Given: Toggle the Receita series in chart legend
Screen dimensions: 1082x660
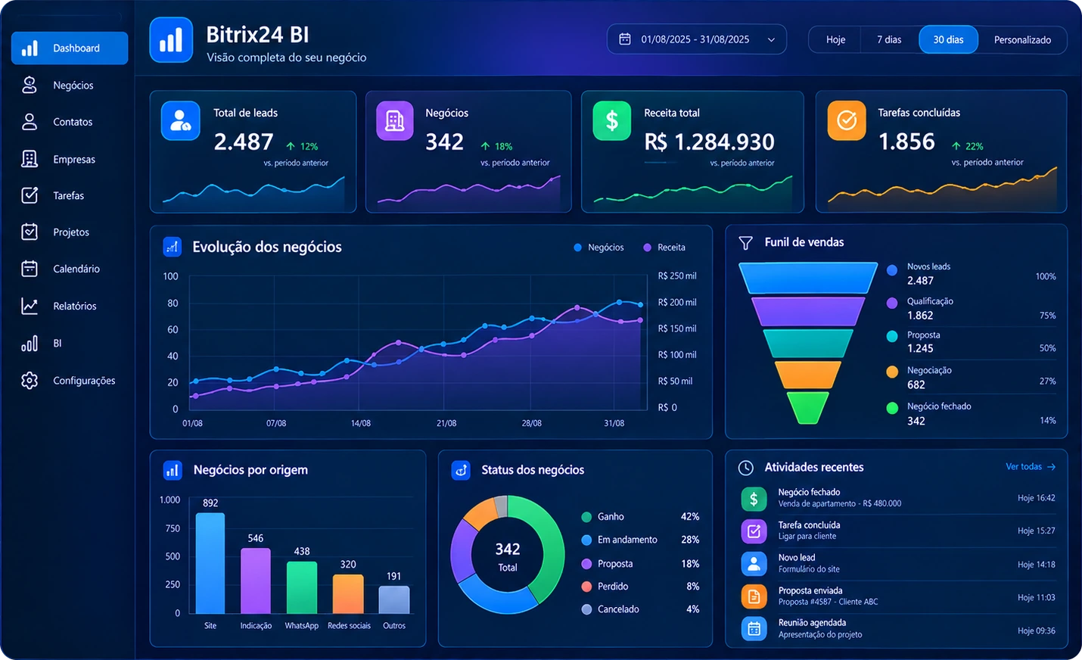Looking at the screenshot, I should pyautogui.click(x=664, y=247).
